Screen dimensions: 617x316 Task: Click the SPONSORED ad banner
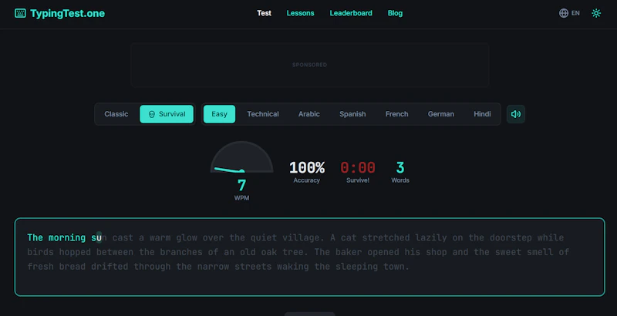pos(310,65)
